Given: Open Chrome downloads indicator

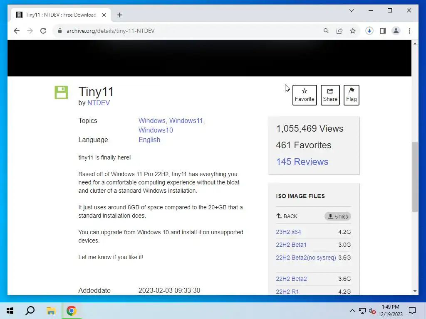Looking at the screenshot, I should (x=369, y=31).
